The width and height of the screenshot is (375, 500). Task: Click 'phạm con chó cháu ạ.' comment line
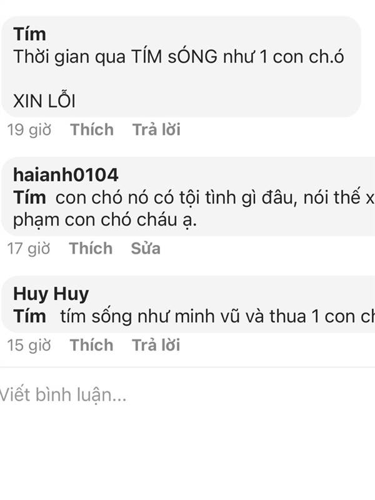(x=105, y=220)
